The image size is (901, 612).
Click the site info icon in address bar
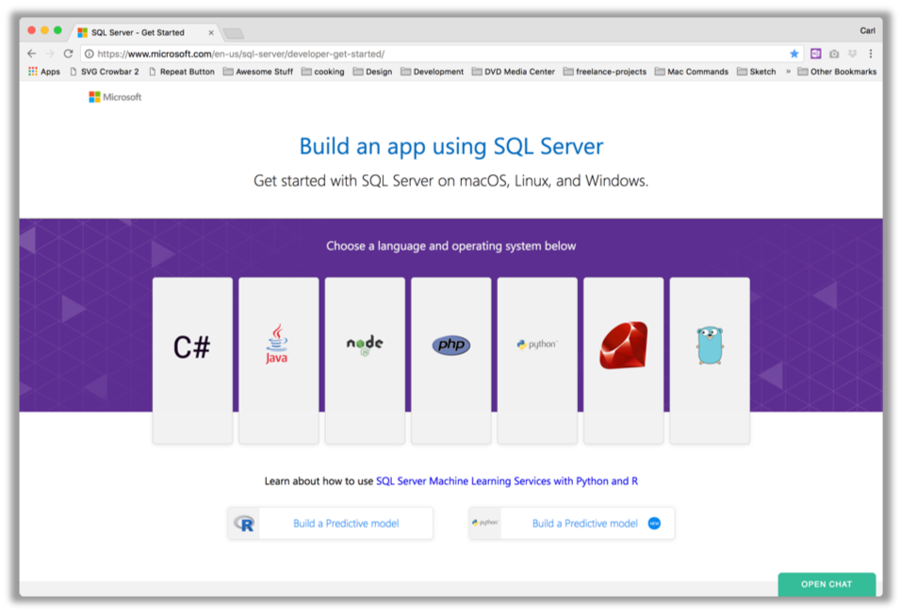coord(90,54)
